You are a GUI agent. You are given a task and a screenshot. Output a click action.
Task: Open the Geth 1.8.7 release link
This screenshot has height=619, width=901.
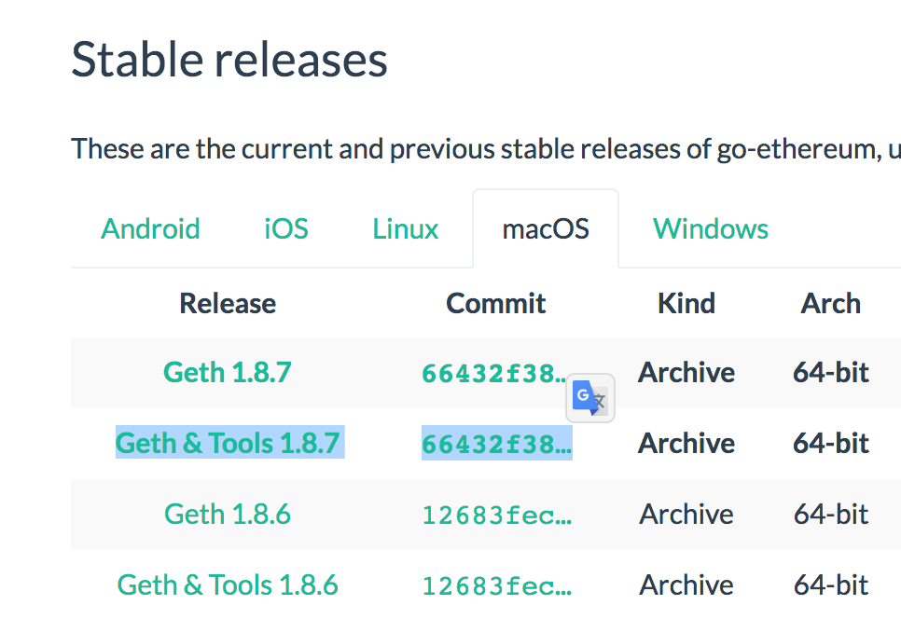tap(228, 372)
